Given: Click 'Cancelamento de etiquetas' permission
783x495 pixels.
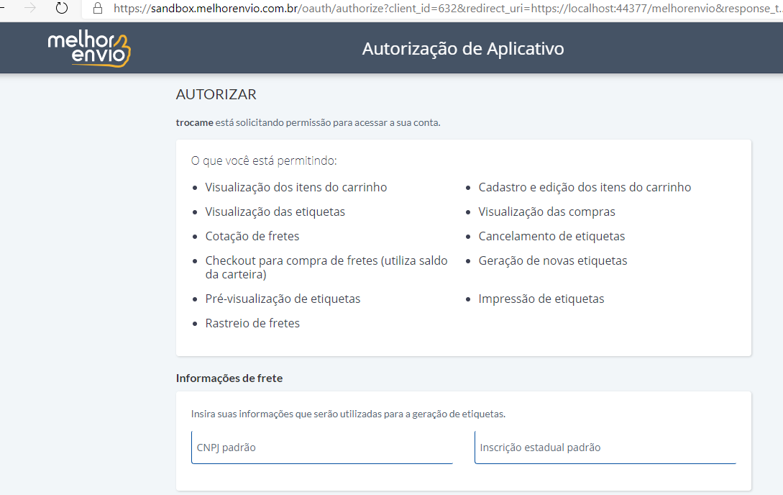Looking at the screenshot, I should pos(551,236).
